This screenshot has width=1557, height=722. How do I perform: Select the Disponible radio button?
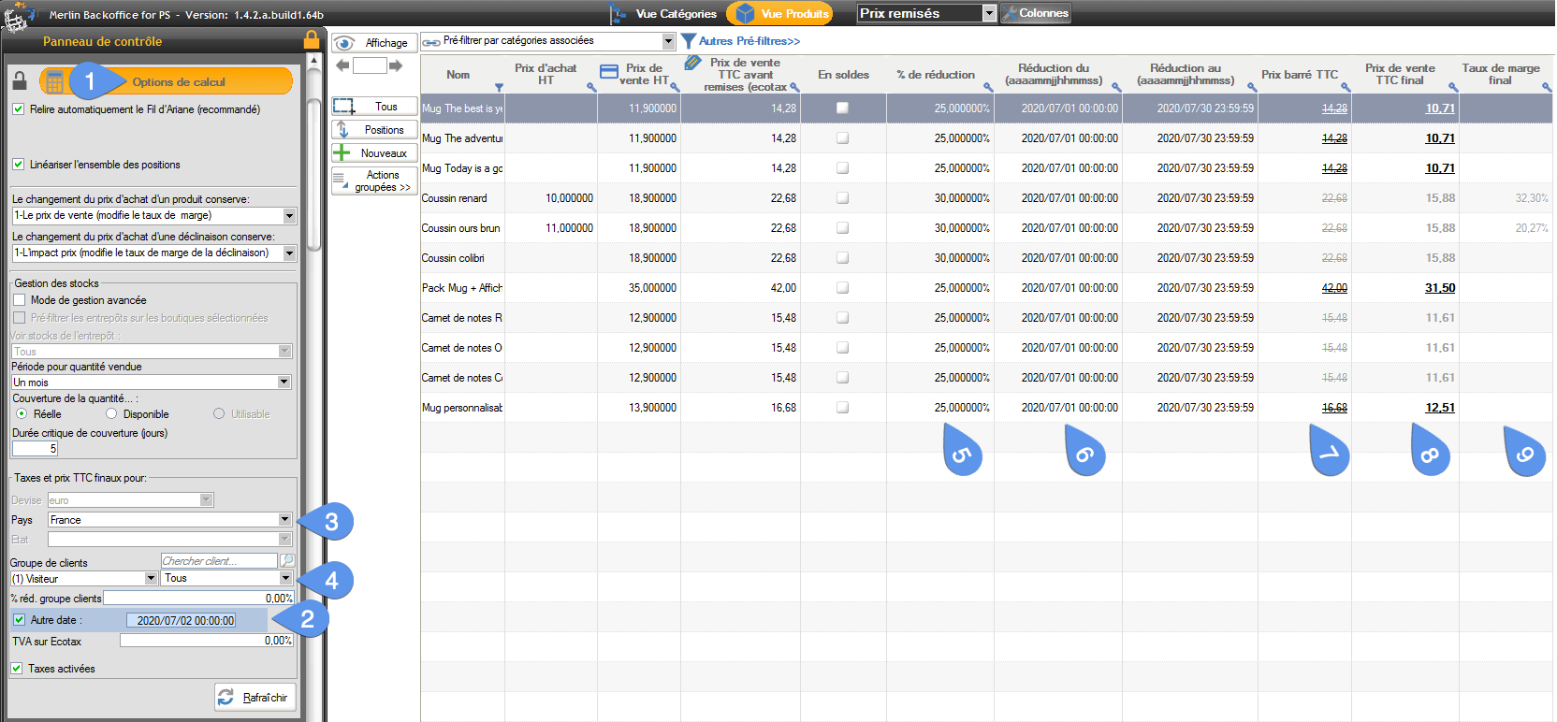pos(111,414)
